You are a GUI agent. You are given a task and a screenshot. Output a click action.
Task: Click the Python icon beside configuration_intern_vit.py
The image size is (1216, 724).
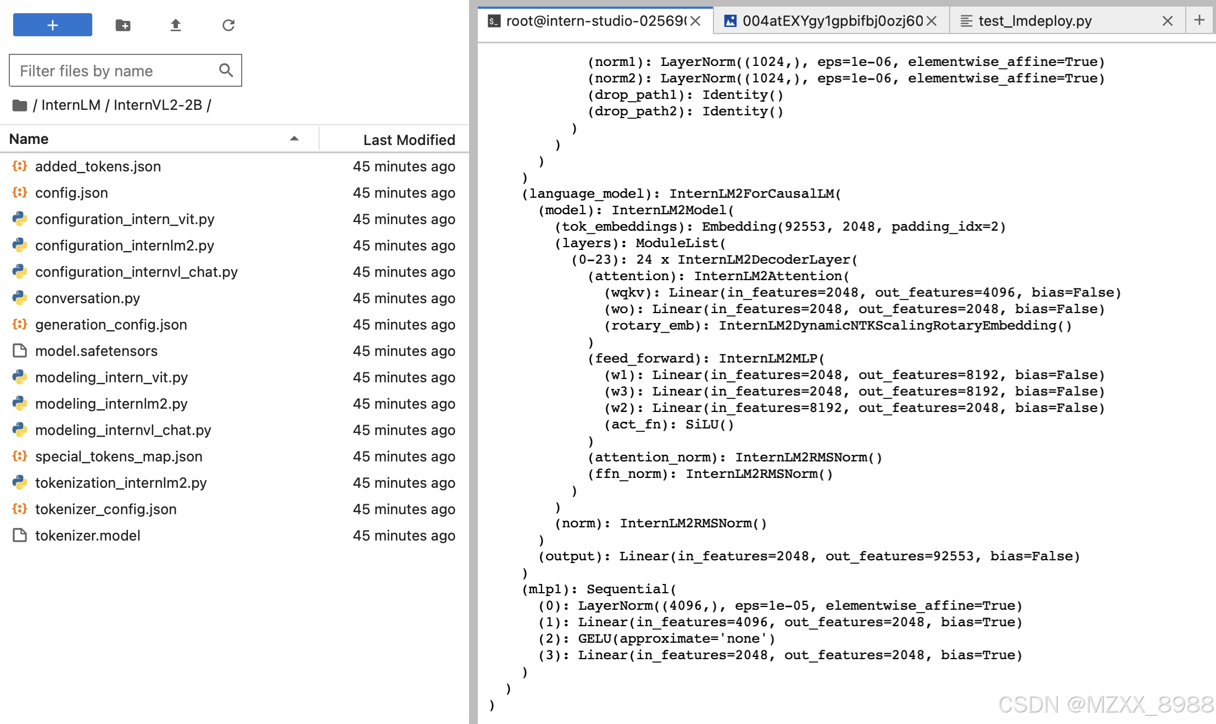pos(20,219)
